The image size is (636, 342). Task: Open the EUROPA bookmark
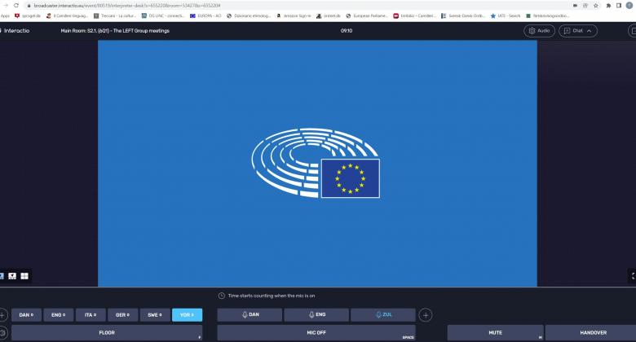pyautogui.click(x=205, y=15)
